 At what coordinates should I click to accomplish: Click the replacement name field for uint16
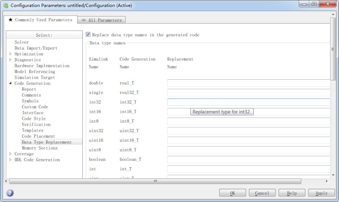pos(249,140)
